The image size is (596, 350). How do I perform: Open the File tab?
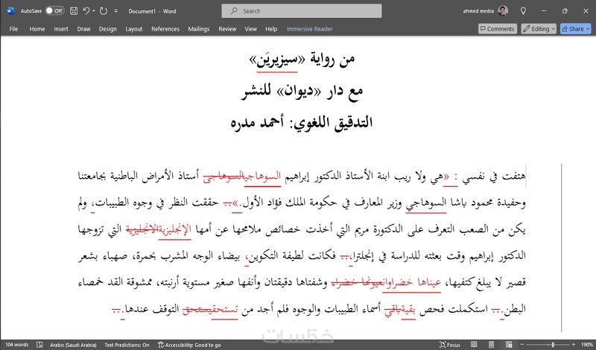click(13, 29)
